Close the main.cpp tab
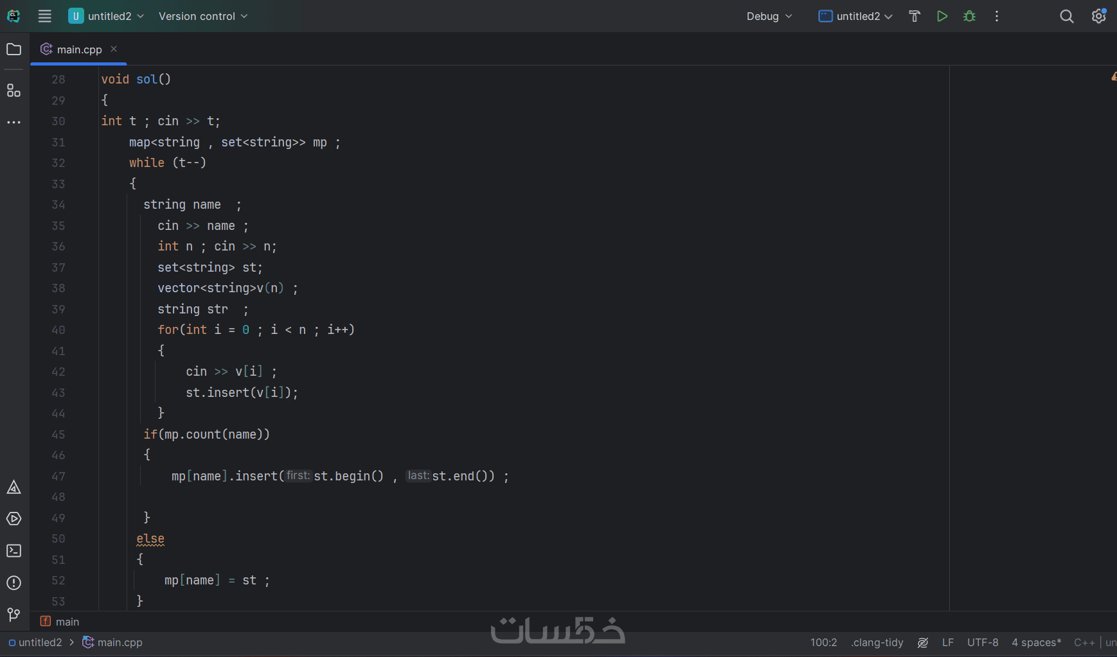 point(114,49)
